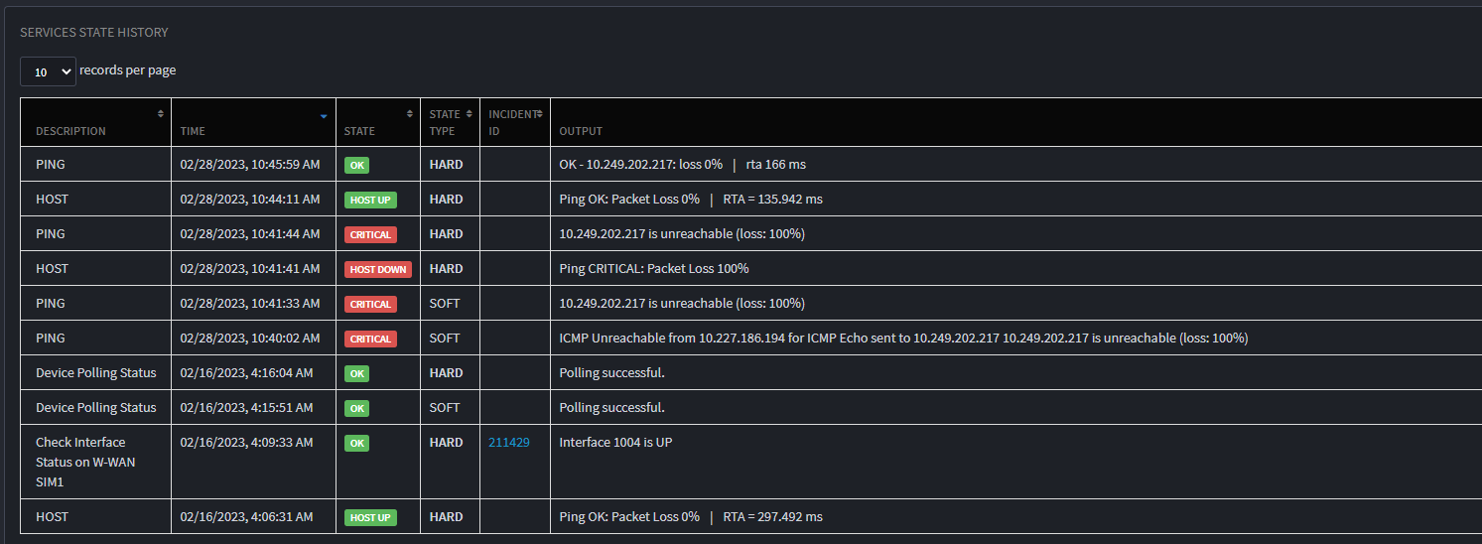The width and height of the screenshot is (1482, 544).
Task: Select the Check Interface Status on W-WAN SIM1 row
Action: pyautogui.click(x=750, y=462)
